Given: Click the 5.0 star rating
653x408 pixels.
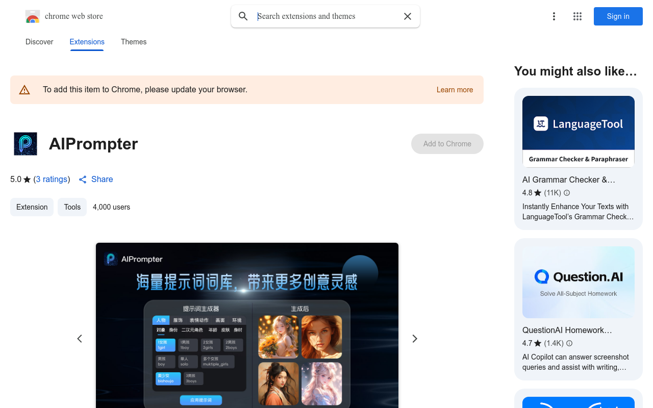Looking at the screenshot, I should (20, 180).
